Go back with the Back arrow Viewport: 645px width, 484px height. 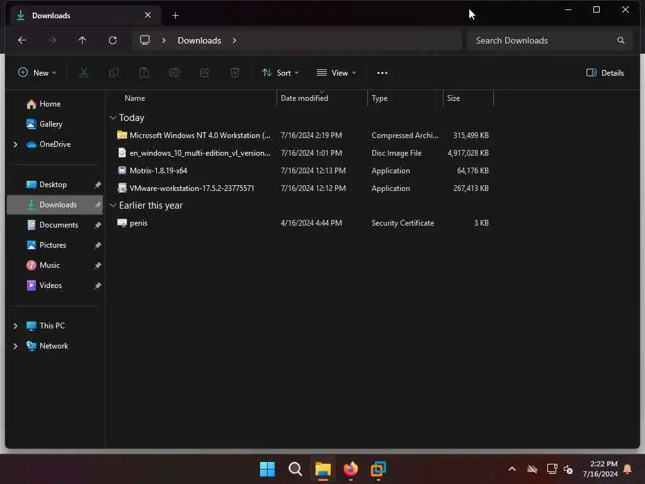point(22,40)
